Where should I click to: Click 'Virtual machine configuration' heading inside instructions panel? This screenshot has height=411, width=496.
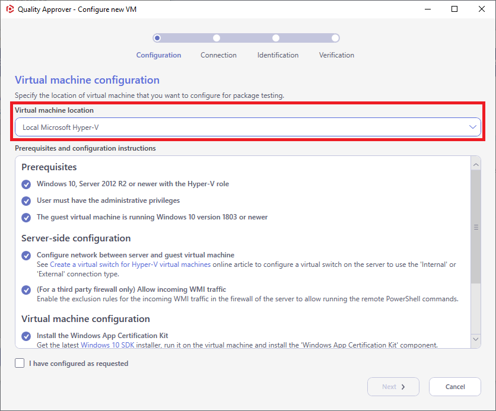point(85,318)
